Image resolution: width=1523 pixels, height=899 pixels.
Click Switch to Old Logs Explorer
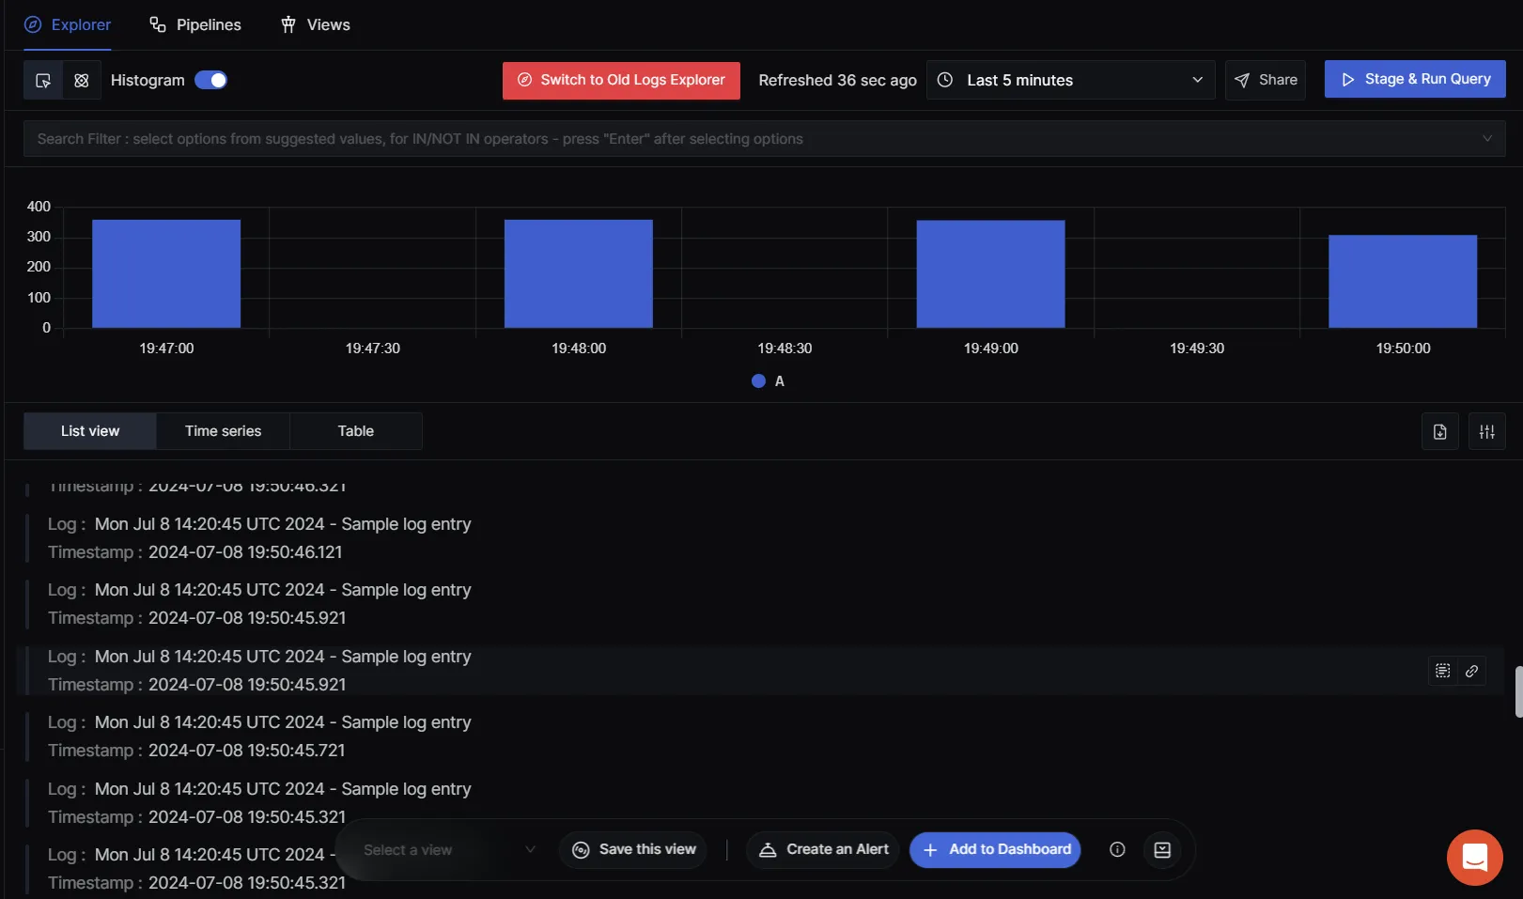pos(621,80)
